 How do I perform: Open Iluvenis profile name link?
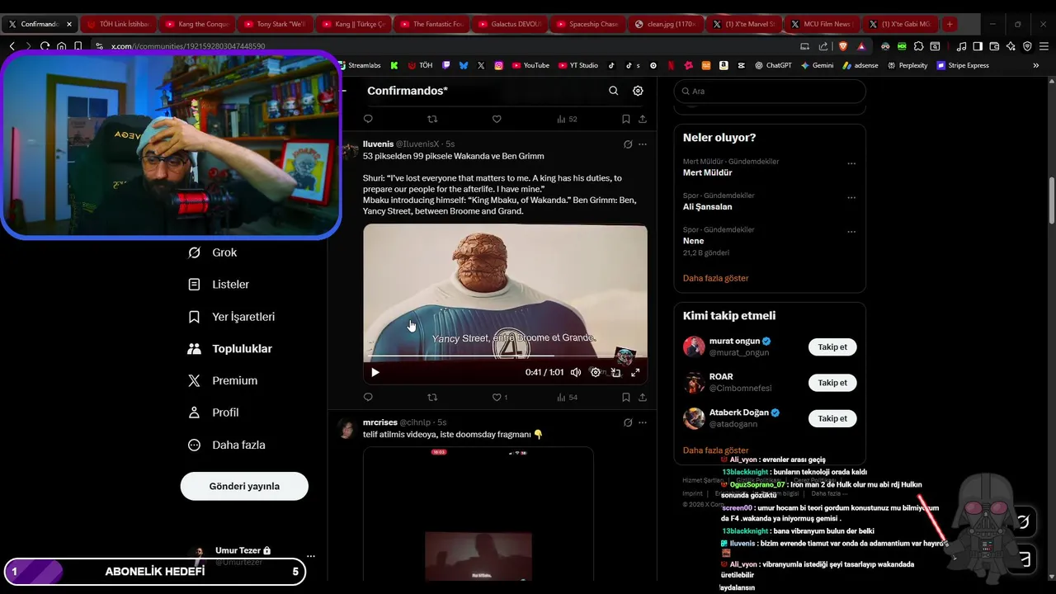click(378, 144)
